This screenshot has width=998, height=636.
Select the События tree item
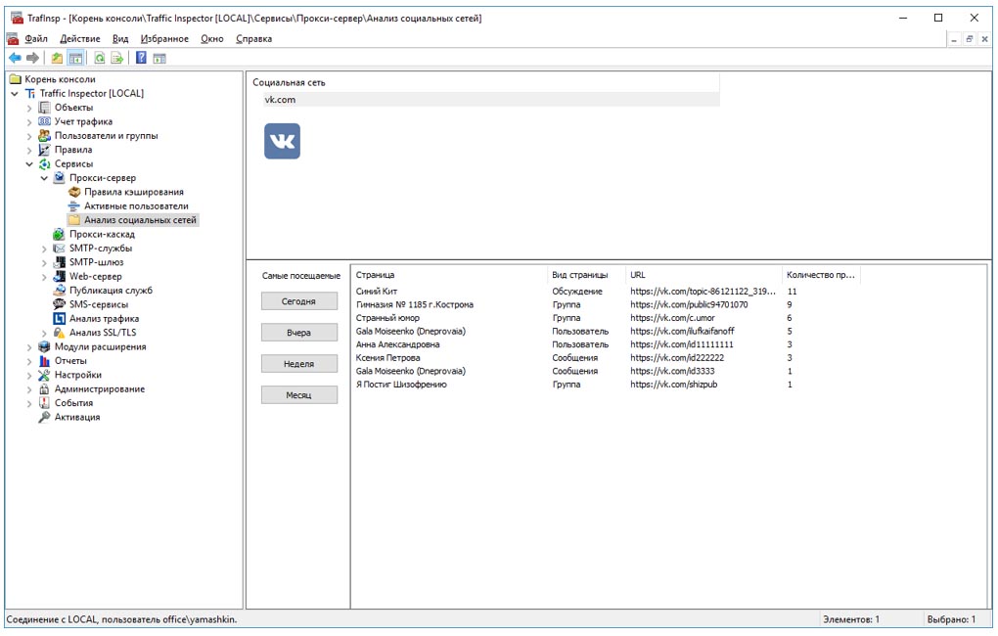tap(73, 403)
